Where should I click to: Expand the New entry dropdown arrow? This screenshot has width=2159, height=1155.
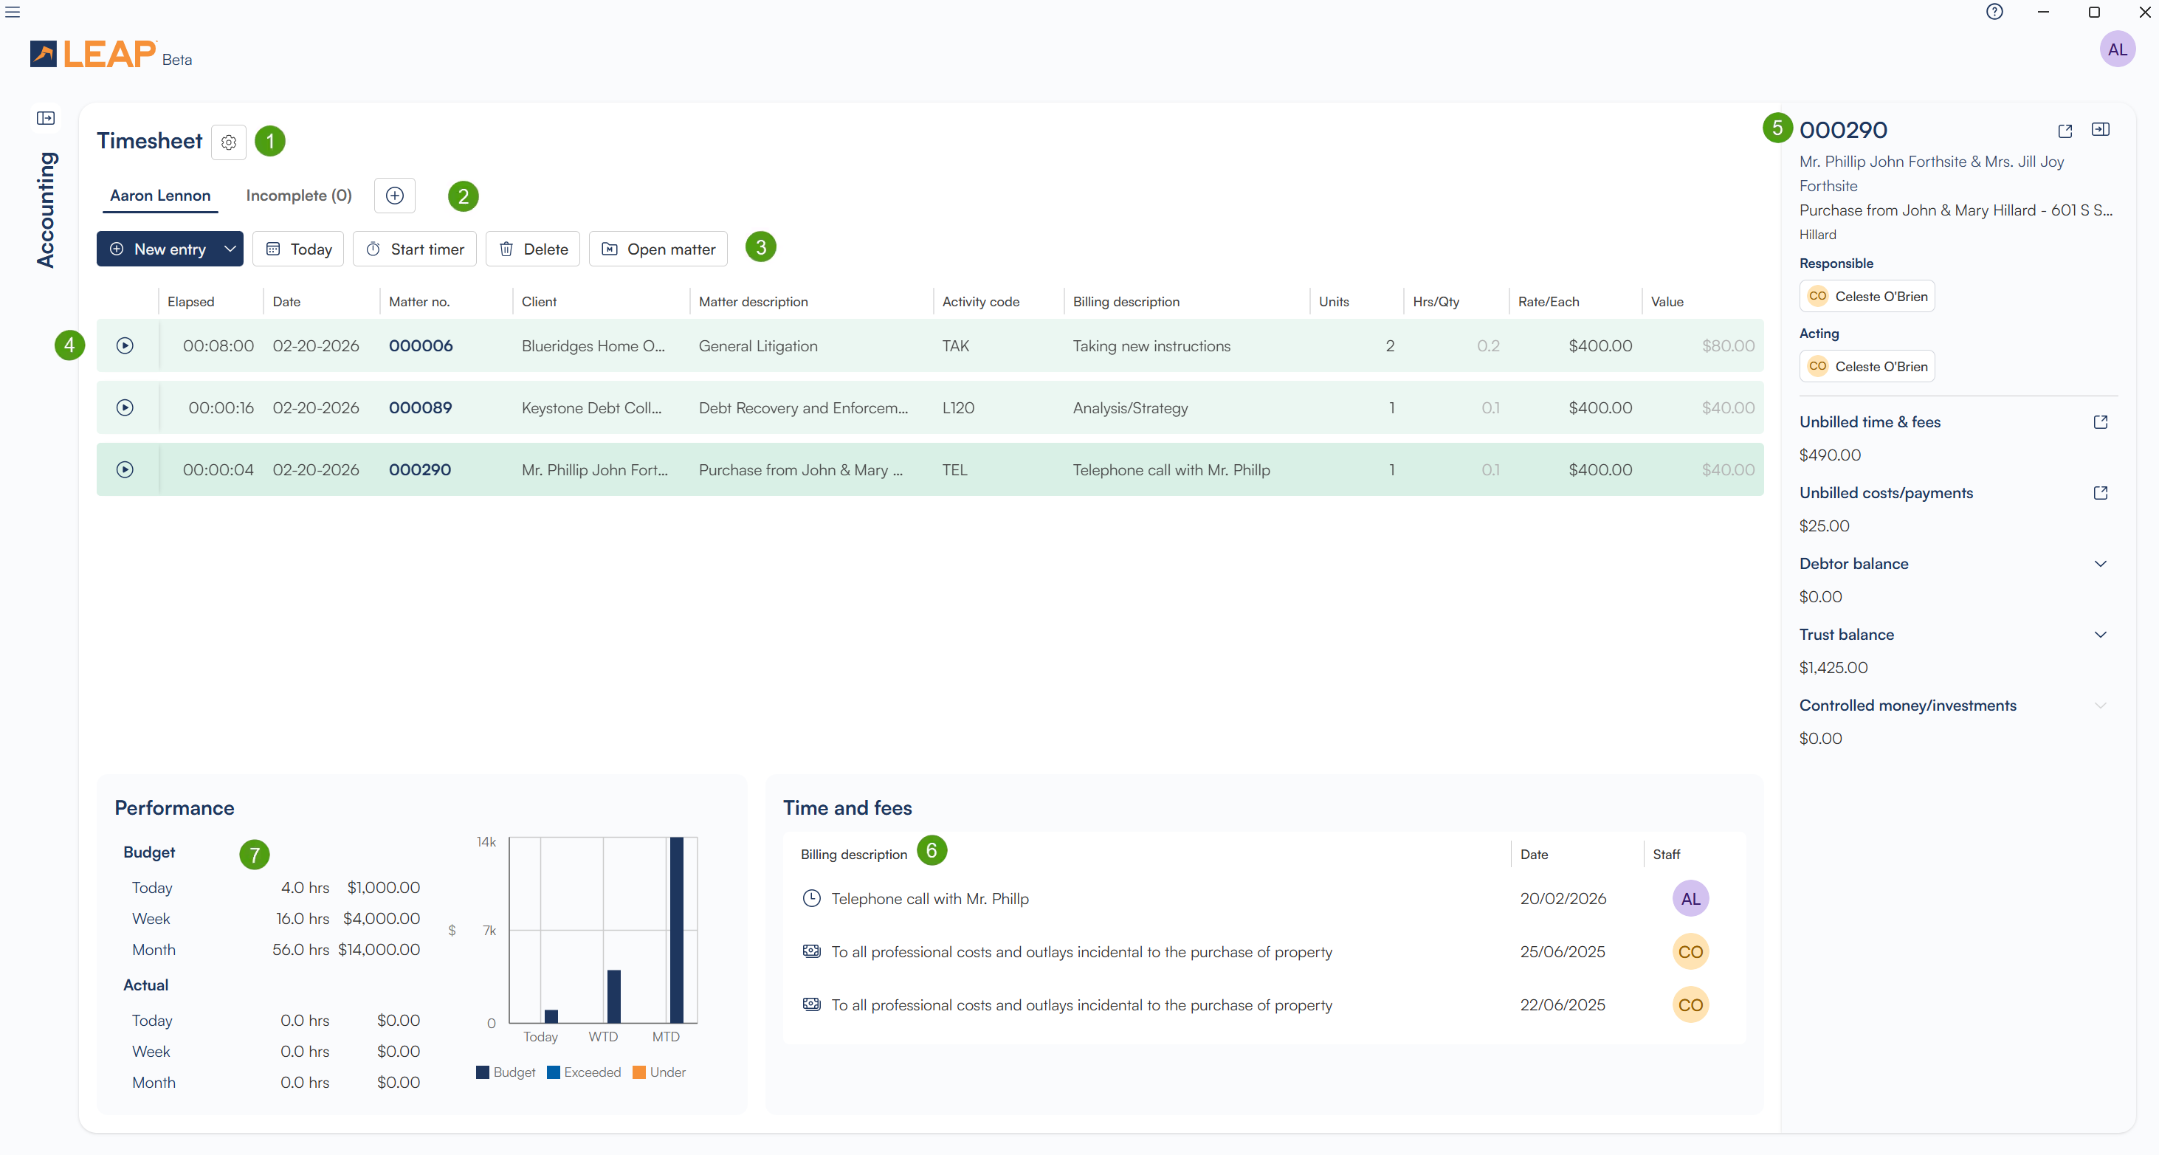click(230, 249)
